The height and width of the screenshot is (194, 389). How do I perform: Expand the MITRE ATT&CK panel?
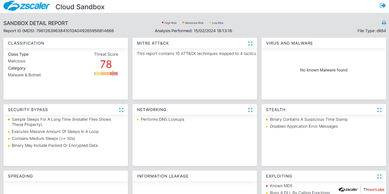click(x=250, y=44)
